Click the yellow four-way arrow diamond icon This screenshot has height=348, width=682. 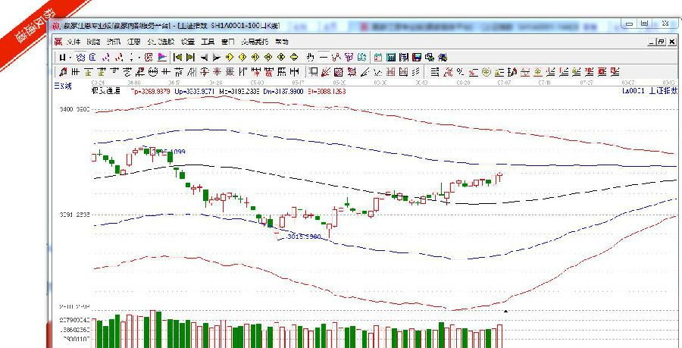[294, 57]
